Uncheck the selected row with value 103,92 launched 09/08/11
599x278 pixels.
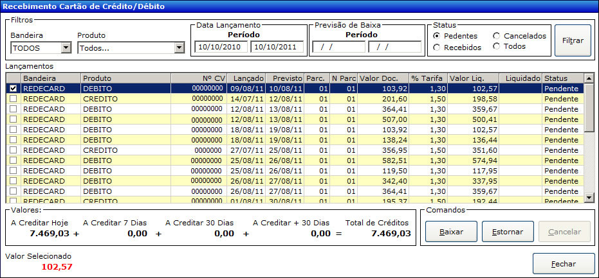(14, 88)
